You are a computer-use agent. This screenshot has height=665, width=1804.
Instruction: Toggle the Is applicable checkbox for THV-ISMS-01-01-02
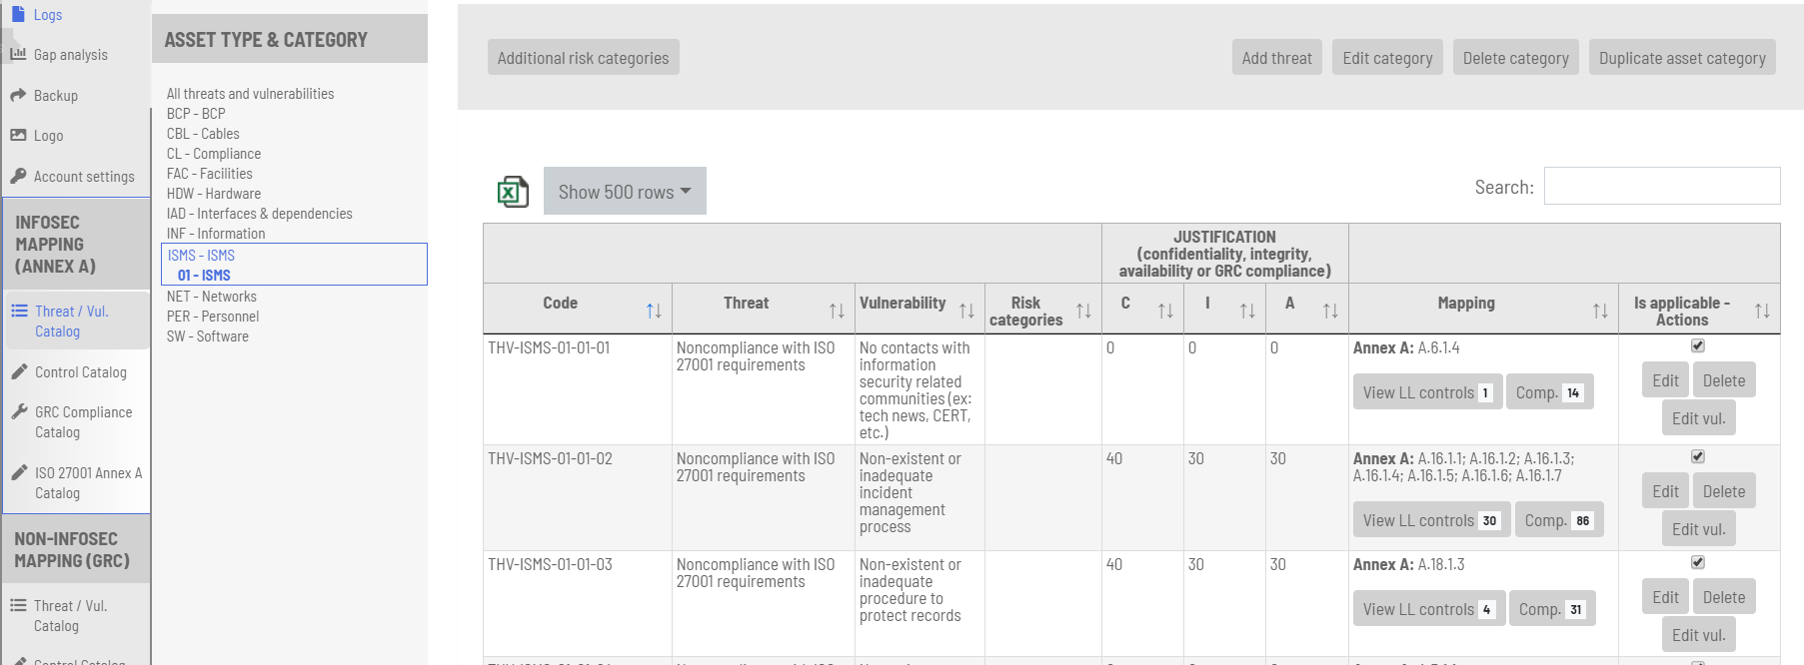[1697, 456]
